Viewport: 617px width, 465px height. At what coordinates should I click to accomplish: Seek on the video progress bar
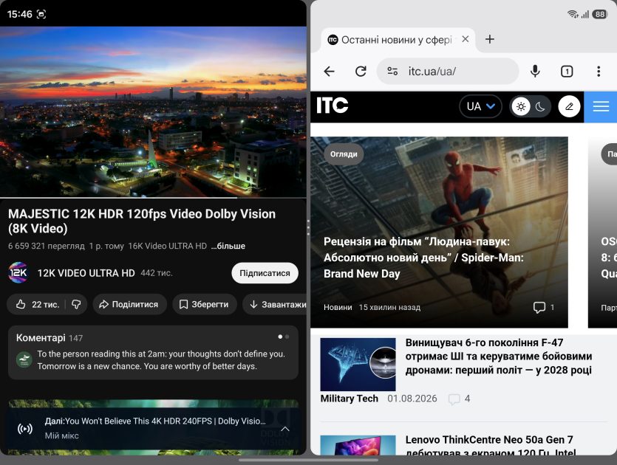153,197
